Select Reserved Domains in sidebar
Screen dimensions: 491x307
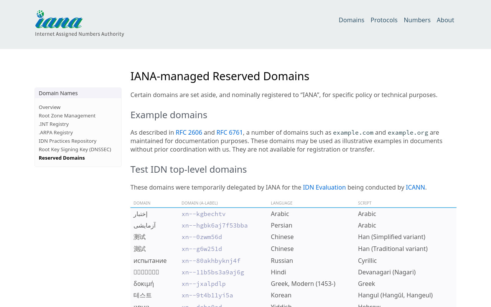(x=62, y=158)
